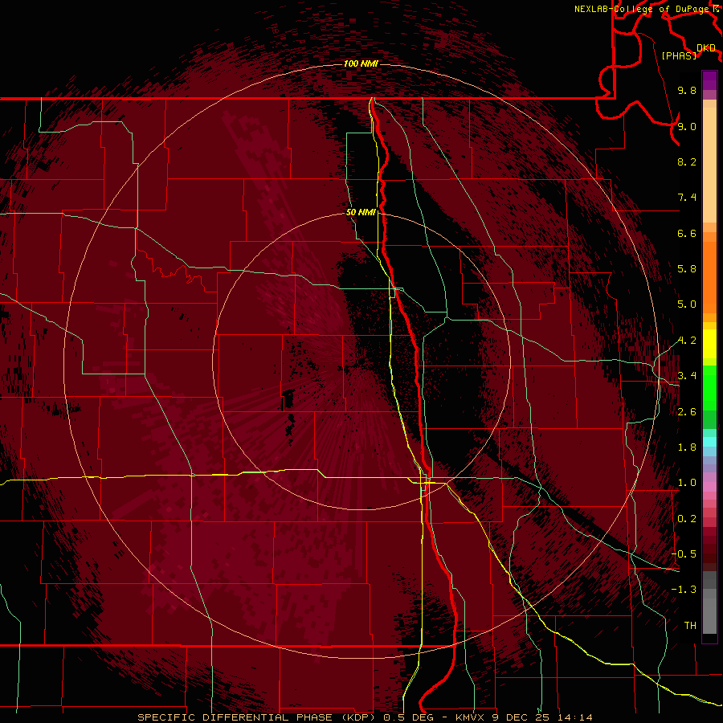Viewport: 723px width, 723px height.
Task: Select the 6.6 value on the color scale
Action: coord(687,233)
